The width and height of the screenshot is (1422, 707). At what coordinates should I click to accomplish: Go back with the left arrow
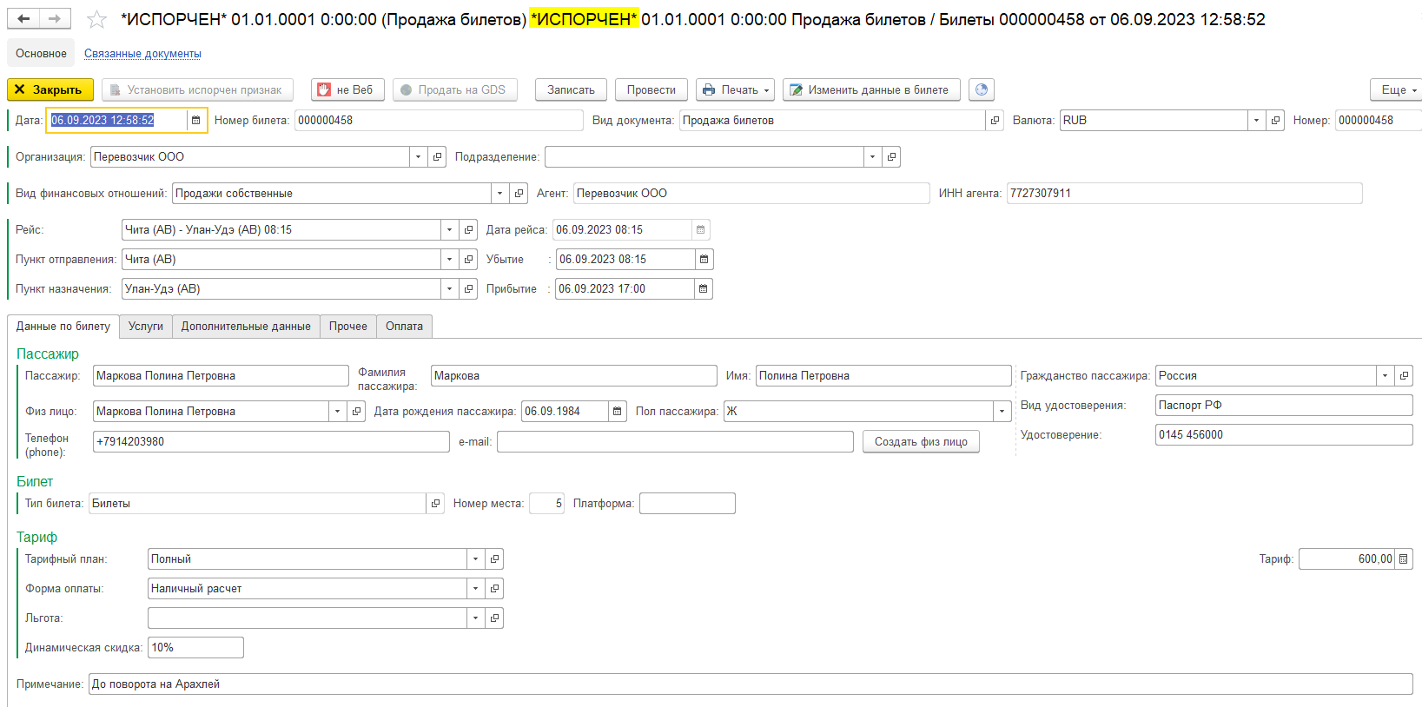[x=23, y=19]
